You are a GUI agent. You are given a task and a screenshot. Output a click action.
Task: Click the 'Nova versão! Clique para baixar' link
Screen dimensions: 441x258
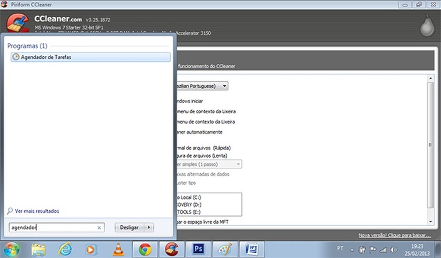pyautogui.click(x=393, y=235)
